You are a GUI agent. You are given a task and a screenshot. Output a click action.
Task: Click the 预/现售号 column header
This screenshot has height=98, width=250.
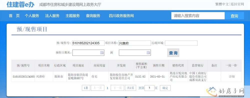(23, 66)
